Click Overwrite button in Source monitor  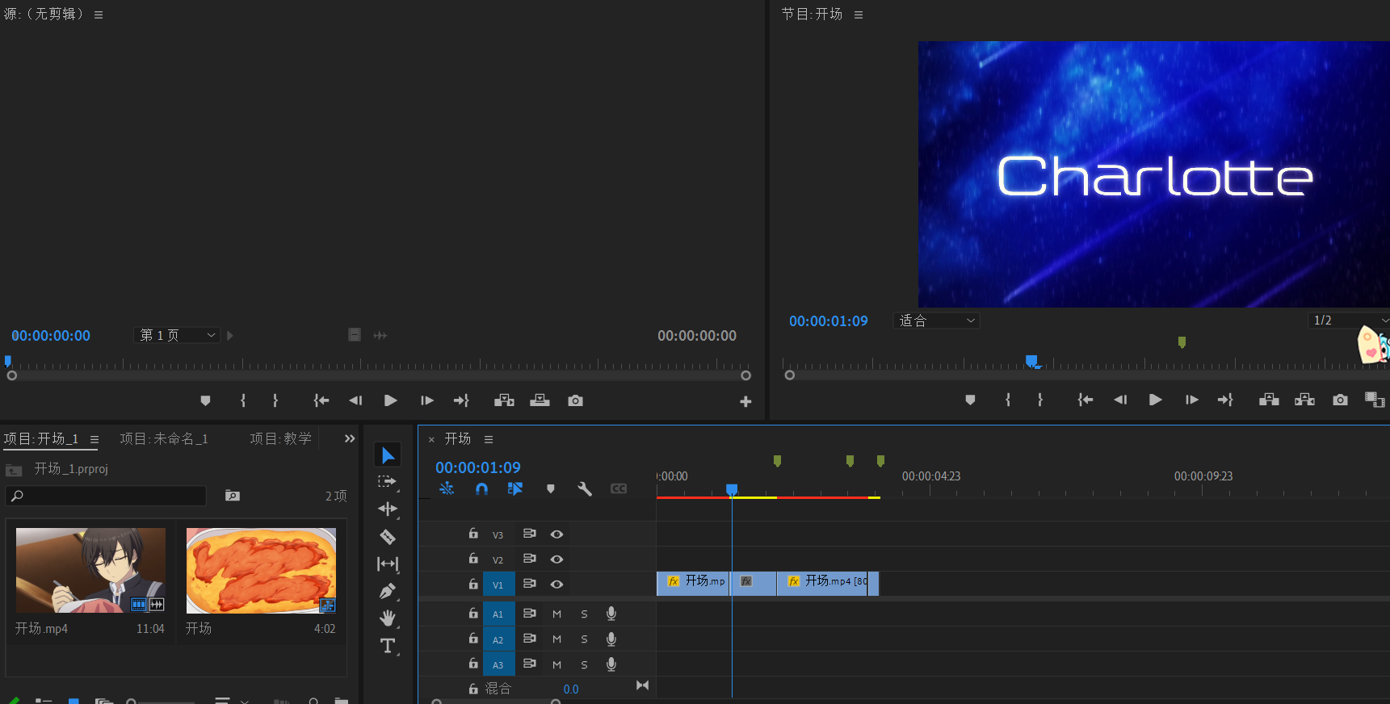(540, 400)
